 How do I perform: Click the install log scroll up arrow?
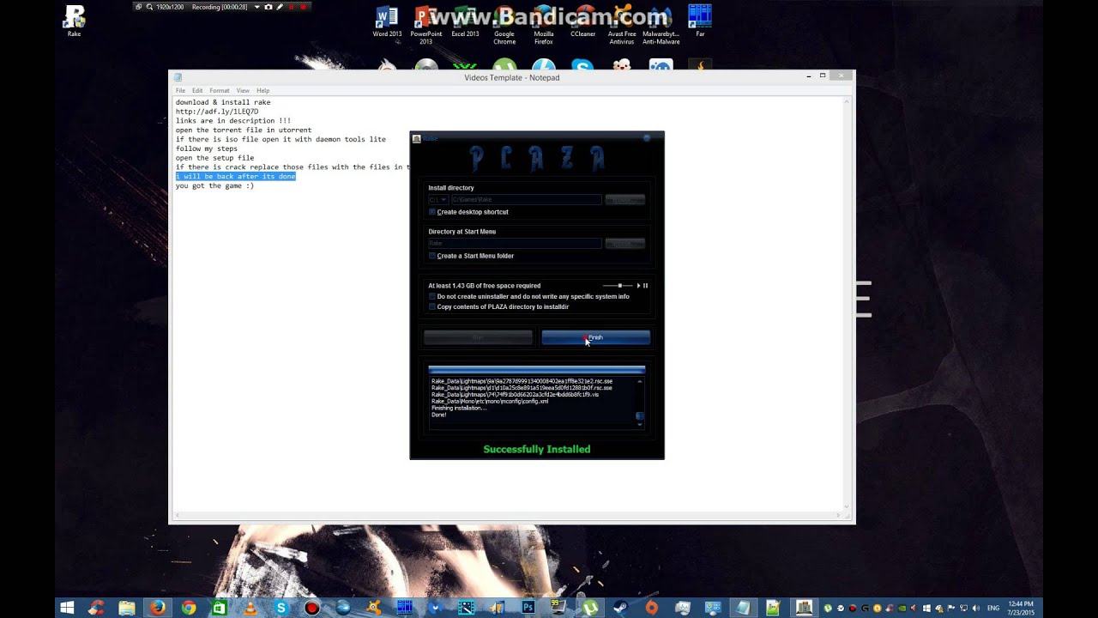640,381
